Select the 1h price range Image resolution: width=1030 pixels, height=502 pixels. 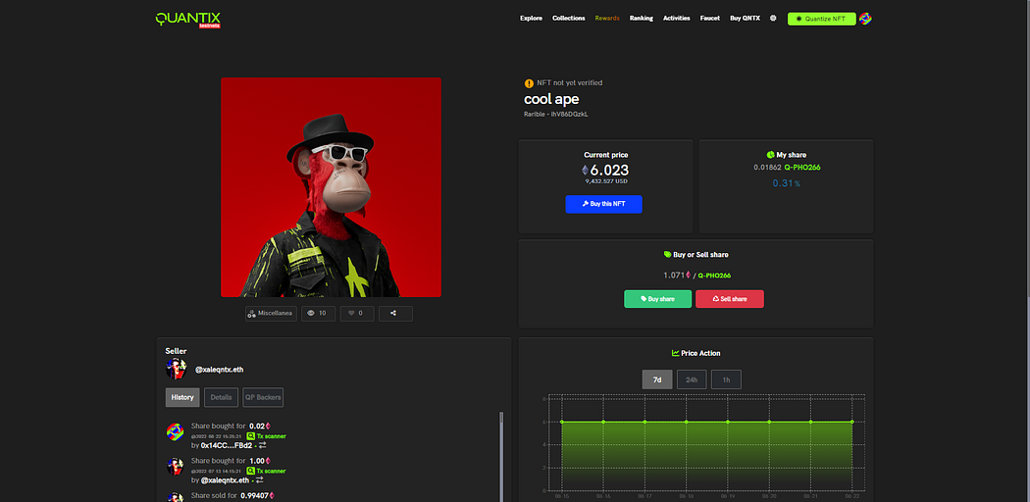[x=726, y=379]
